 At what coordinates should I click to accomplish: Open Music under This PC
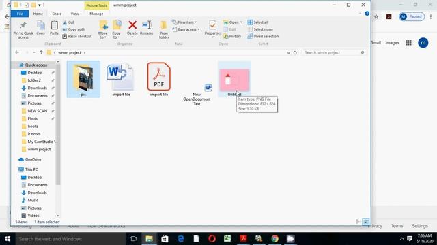(33, 200)
